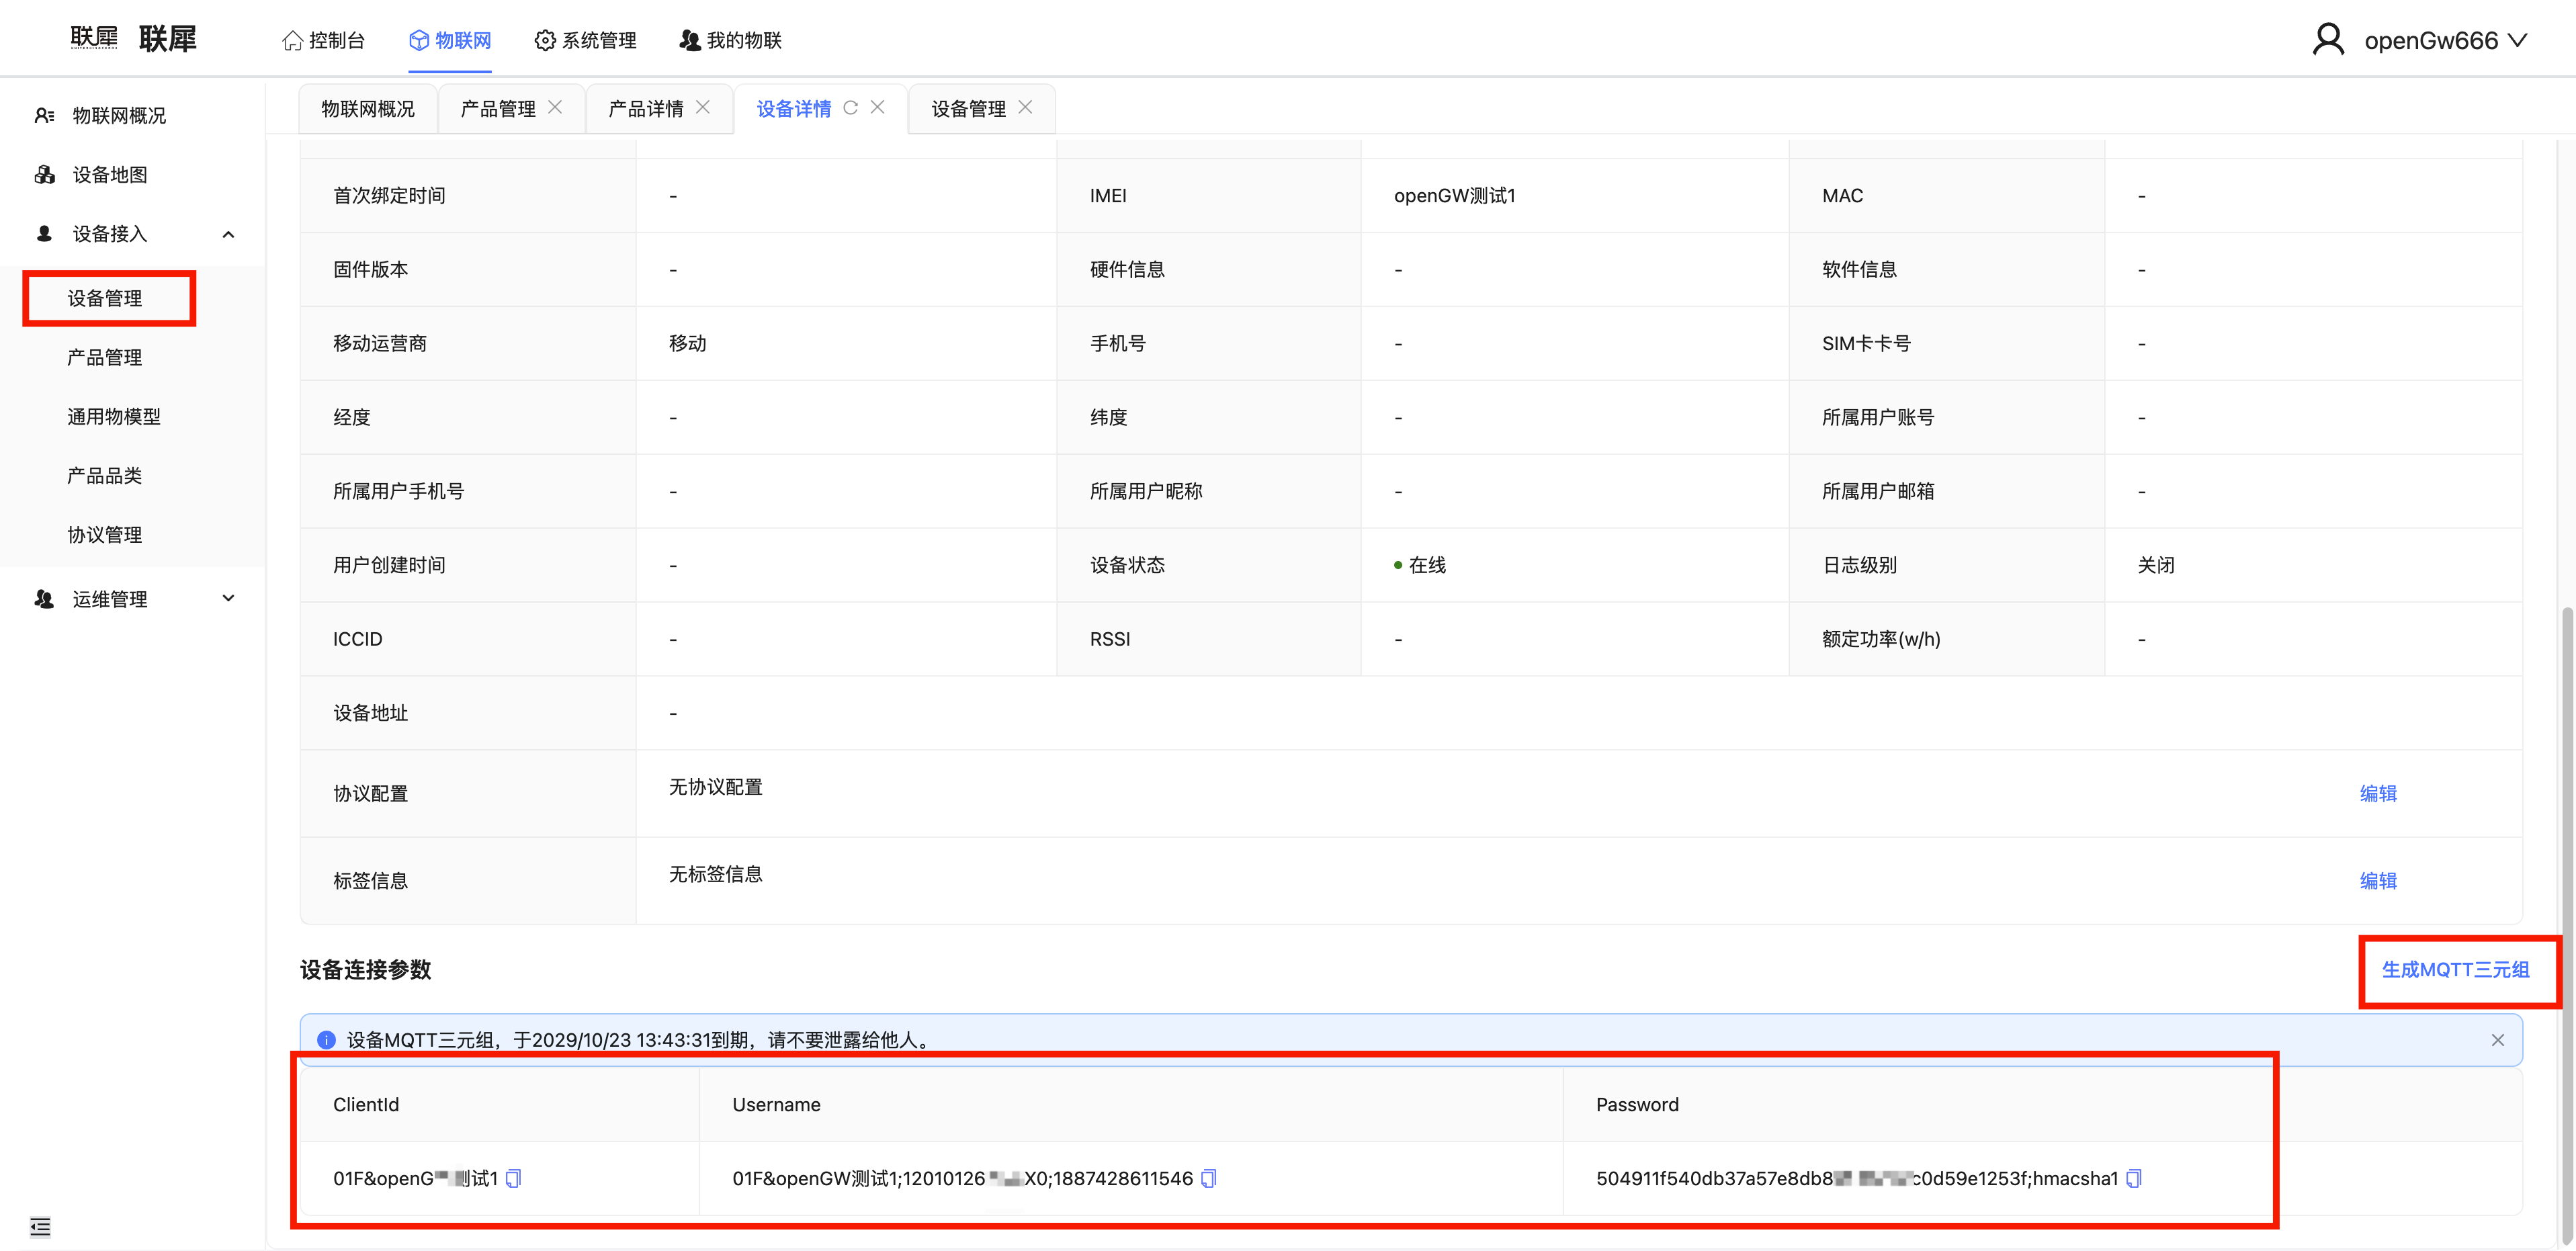Copy the ClientId value
2576x1251 pixels.
coord(513,1178)
